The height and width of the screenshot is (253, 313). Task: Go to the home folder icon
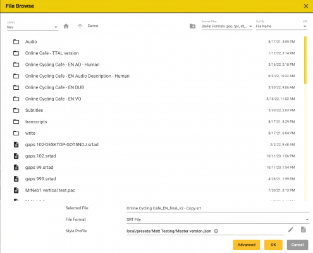(x=66, y=26)
